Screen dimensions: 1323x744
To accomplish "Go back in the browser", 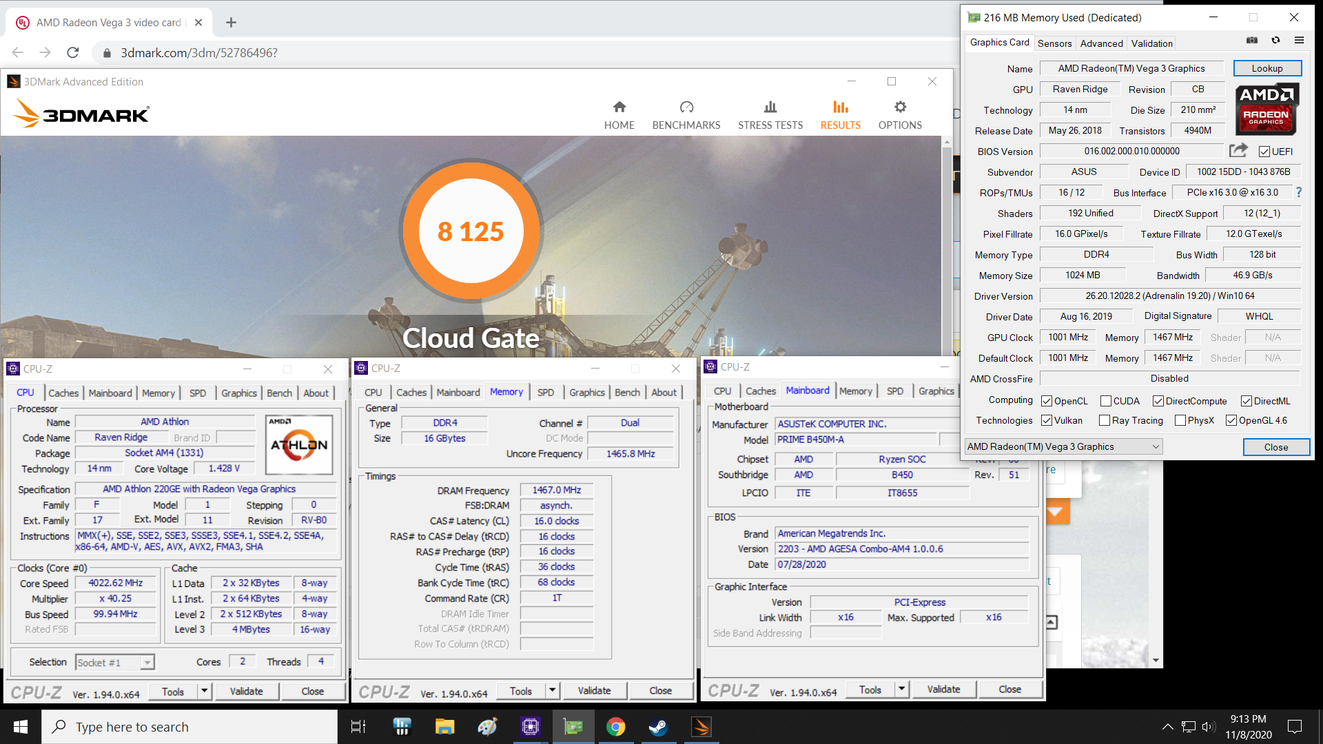I will [18, 53].
